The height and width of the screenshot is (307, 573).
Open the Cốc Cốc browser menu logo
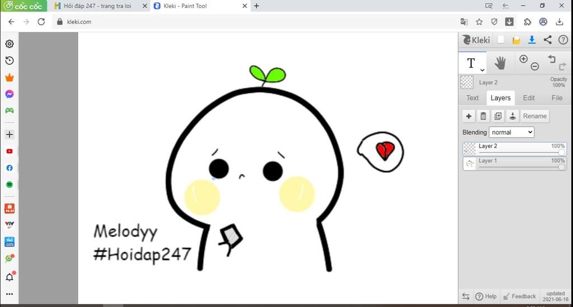click(24, 6)
